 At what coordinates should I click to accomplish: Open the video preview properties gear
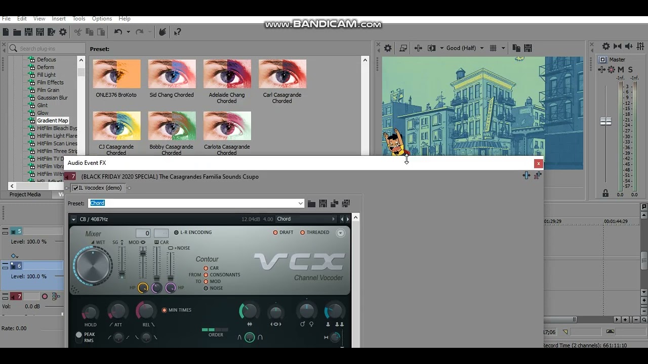[388, 48]
